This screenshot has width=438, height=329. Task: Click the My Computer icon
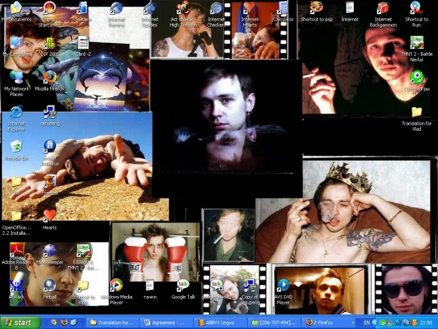coord(16,43)
